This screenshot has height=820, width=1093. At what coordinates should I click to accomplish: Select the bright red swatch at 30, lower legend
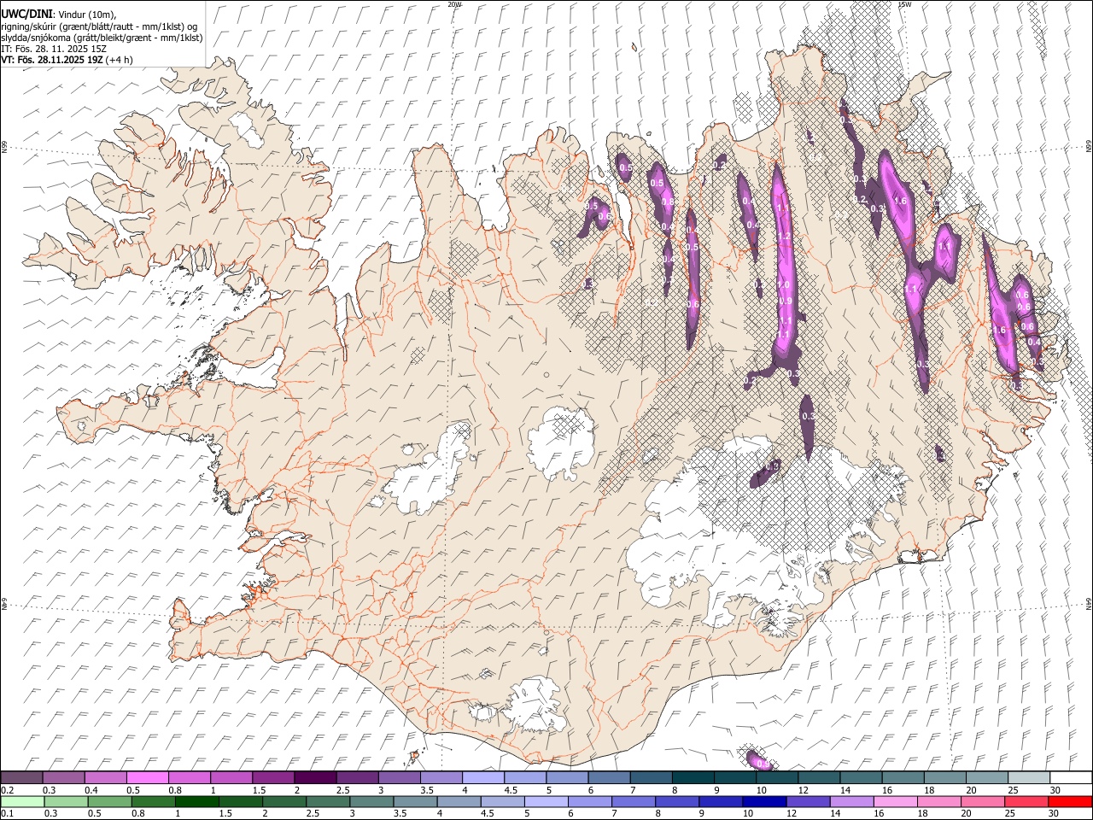pos(1070,802)
